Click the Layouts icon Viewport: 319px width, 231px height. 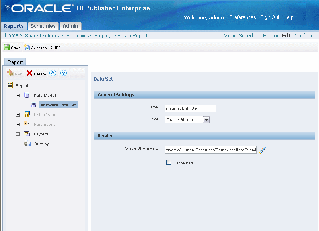[27, 133]
